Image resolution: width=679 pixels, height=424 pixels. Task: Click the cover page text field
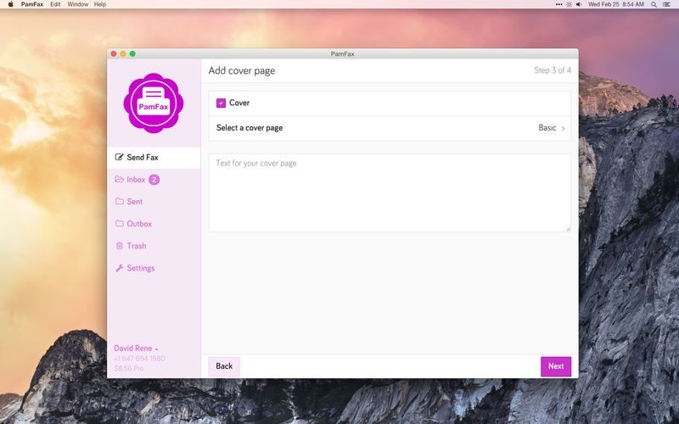pyautogui.click(x=390, y=192)
